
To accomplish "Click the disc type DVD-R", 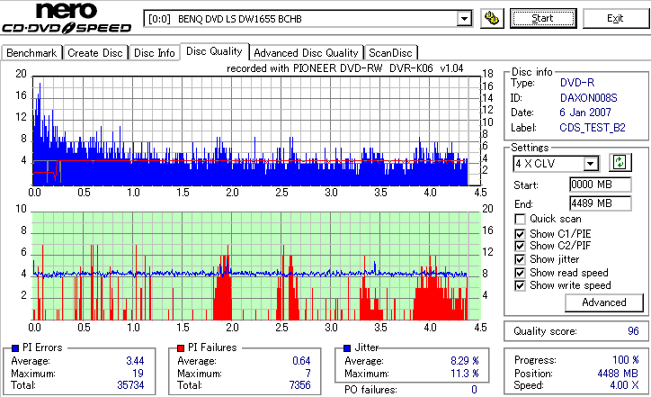I will (577, 82).
